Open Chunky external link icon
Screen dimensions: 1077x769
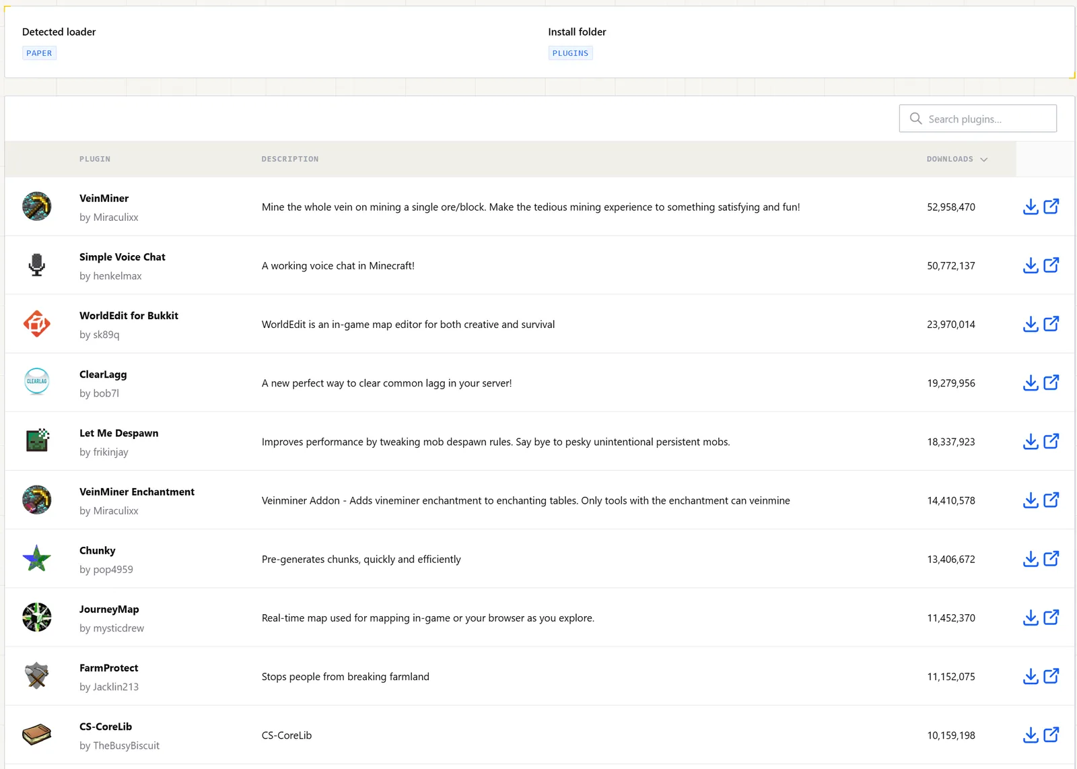click(1051, 558)
